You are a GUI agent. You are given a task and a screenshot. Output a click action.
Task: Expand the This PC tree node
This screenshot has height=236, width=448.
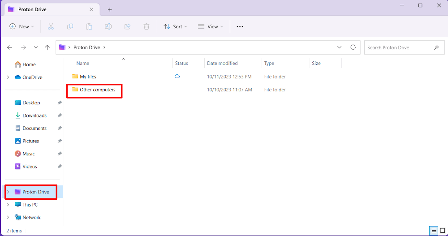(8, 205)
